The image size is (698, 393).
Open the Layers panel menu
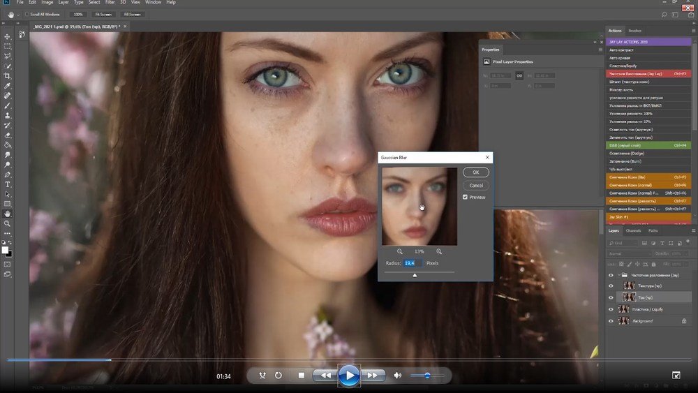click(x=692, y=230)
